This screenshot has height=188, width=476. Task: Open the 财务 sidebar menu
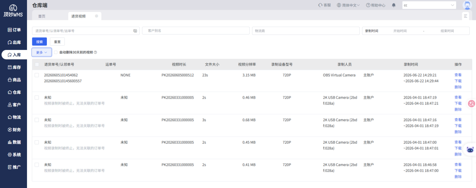[x=14, y=130]
